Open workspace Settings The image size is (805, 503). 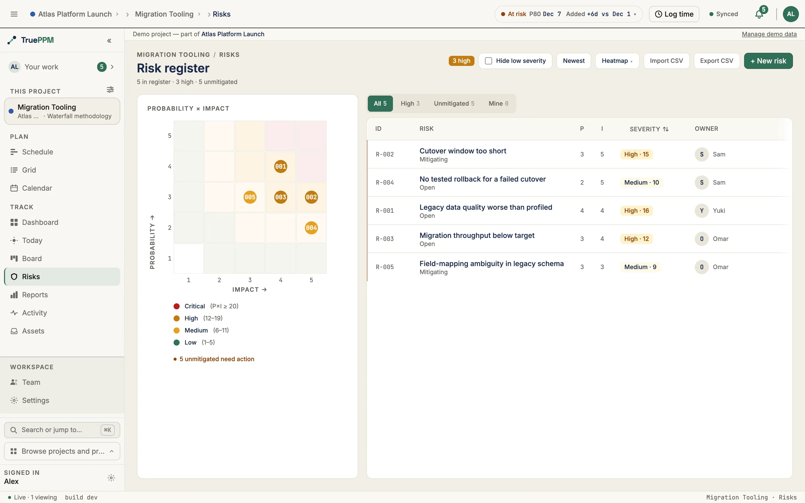point(62,401)
